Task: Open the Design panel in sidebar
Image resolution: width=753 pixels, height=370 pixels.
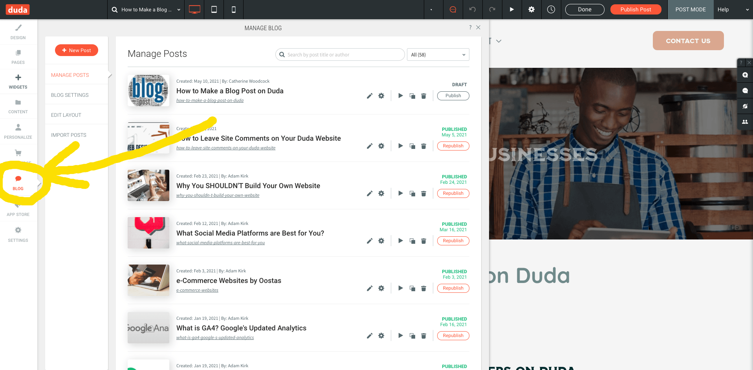Action: 18,32
